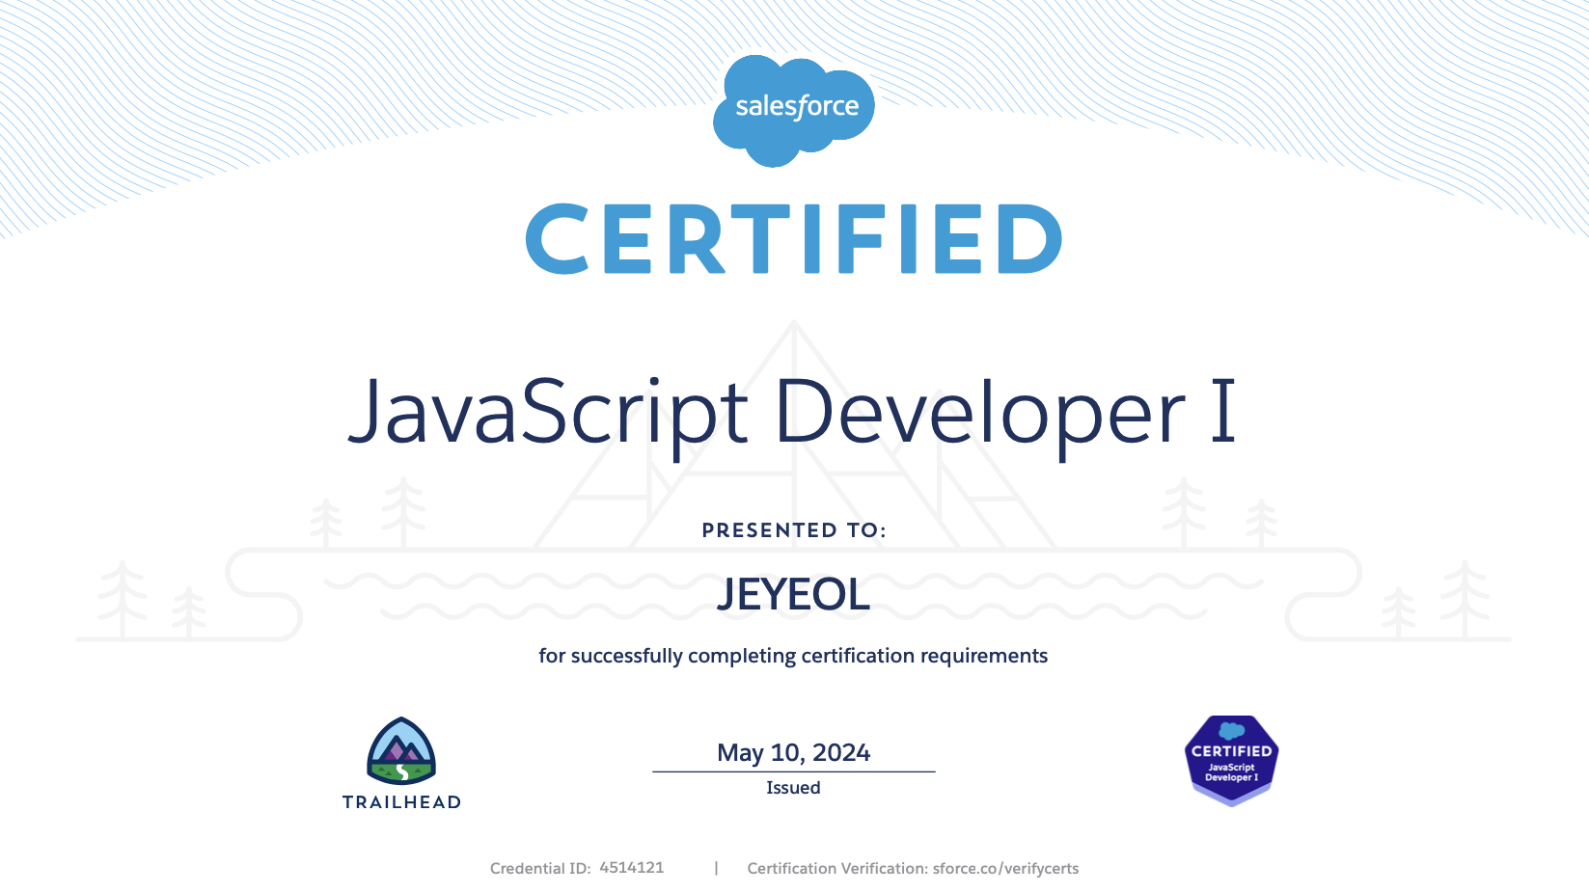Click the Certification Verification sforce.co/verifycerts text
Viewport: 1589px width, 893px height.
point(913,868)
